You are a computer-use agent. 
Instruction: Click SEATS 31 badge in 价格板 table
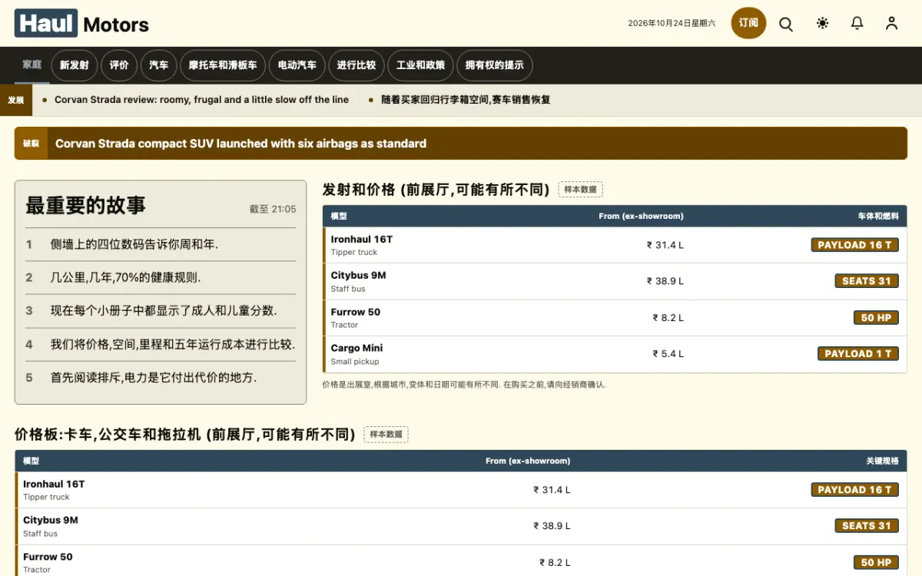[x=867, y=526]
